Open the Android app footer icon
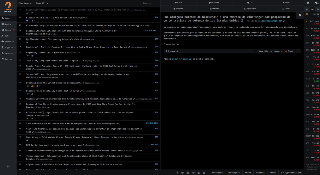This screenshot has width=320, height=175. (204, 173)
